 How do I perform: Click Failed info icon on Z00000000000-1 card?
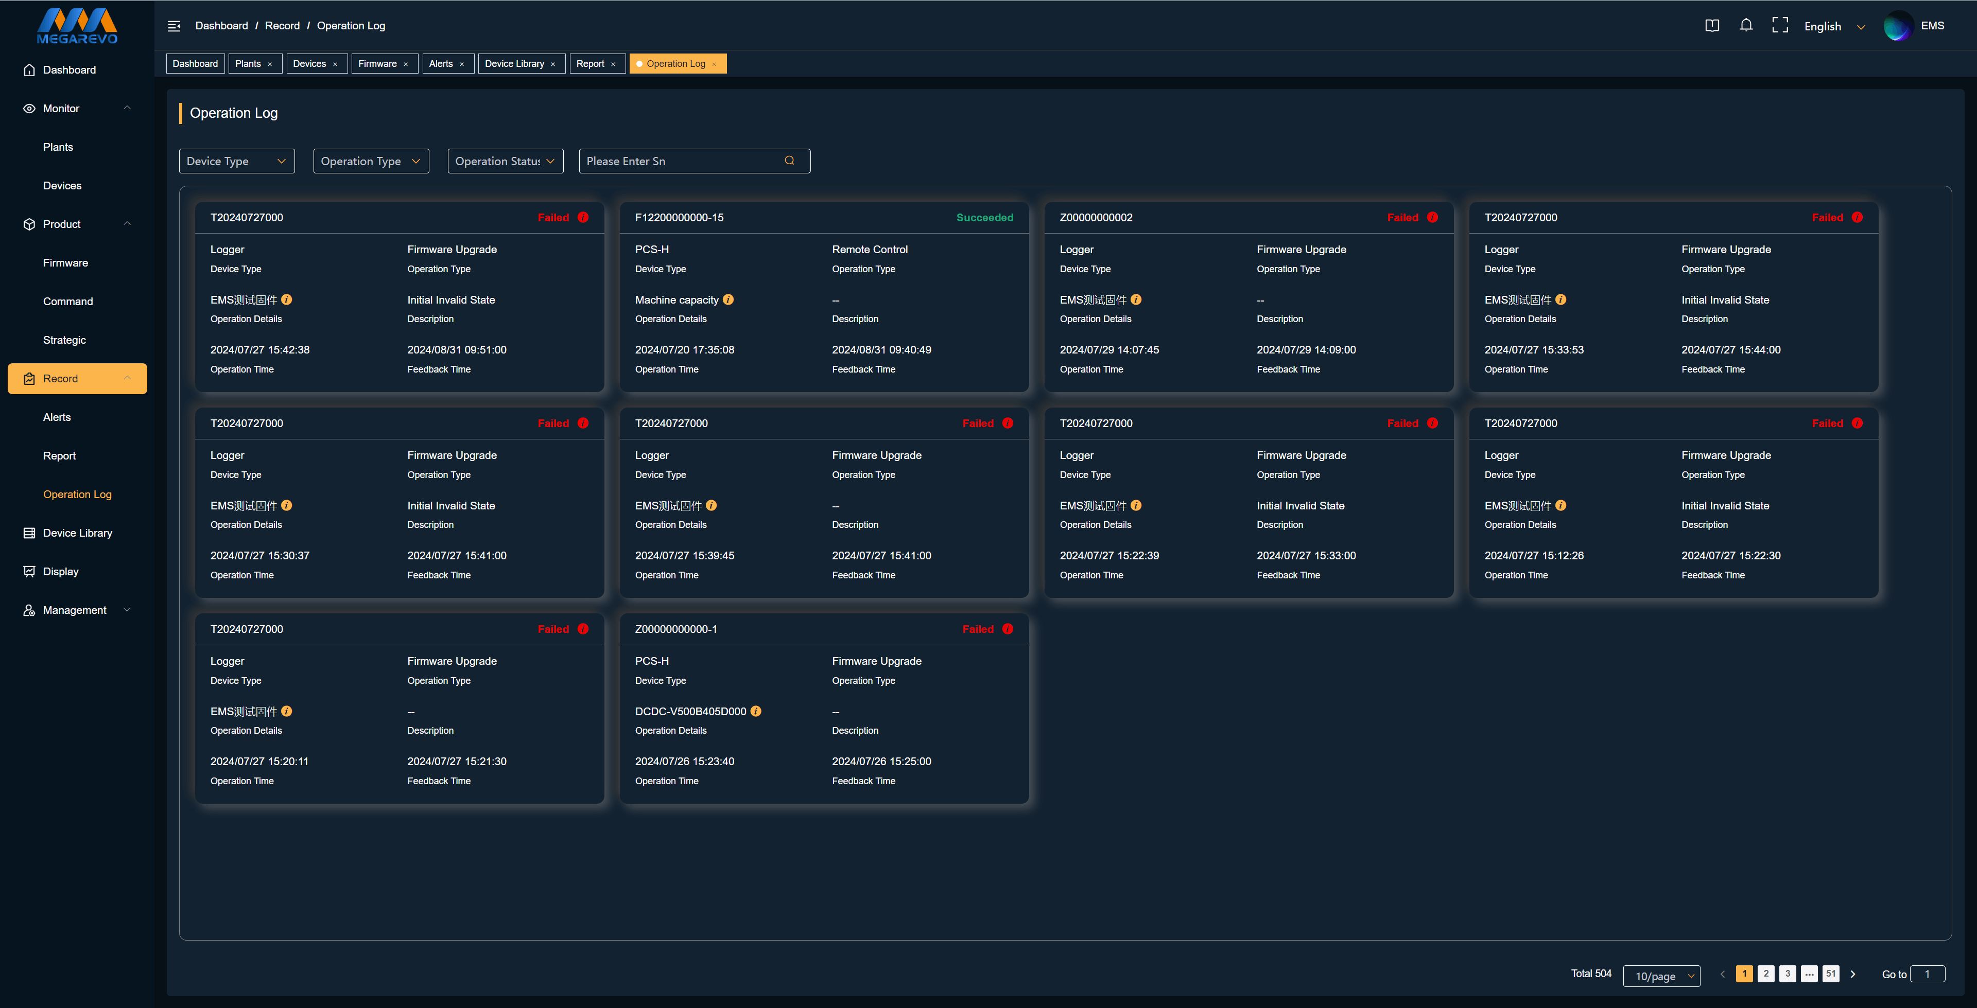coord(1008,629)
